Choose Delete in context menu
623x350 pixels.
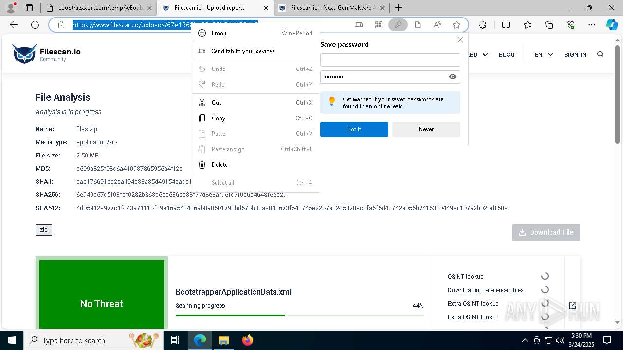[x=256, y=165]
